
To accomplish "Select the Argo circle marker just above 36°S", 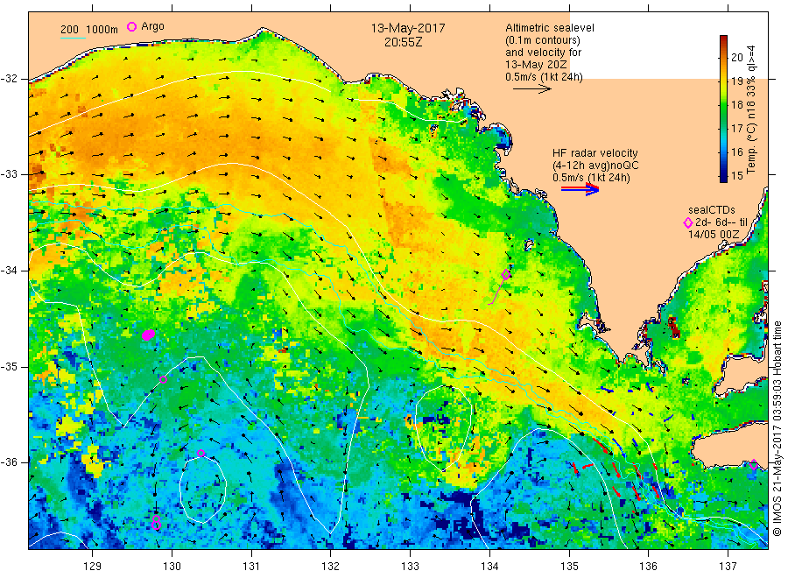I will pyautogui.click(x=201, y=453).
